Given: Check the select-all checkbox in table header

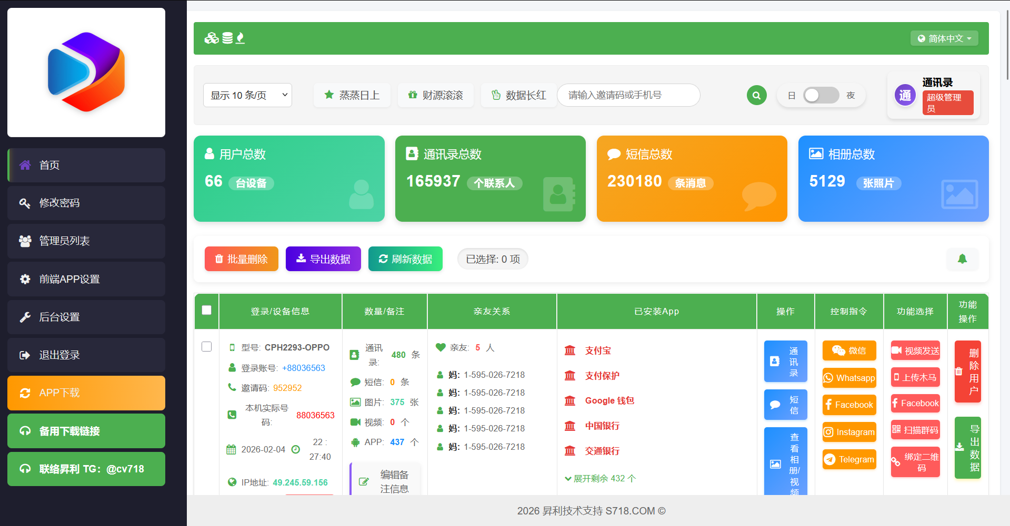Looking at the screenshot, I should coord(207,310).
